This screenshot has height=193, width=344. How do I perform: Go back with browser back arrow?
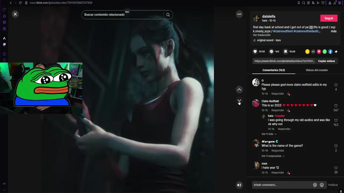pos(10,3)
